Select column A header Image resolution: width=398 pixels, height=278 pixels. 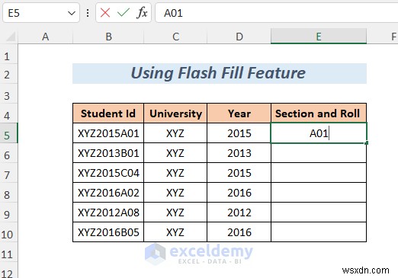[46, 37]
